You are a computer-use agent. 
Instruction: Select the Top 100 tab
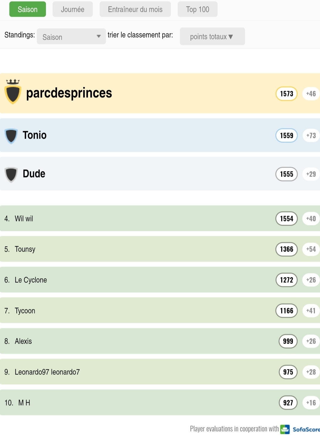[x=197, y=9]
